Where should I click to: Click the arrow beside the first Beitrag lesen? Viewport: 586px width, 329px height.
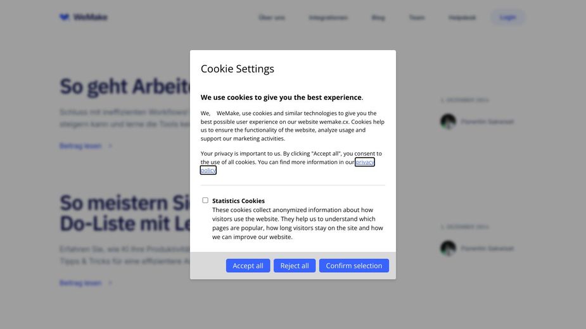pos(110,146)
